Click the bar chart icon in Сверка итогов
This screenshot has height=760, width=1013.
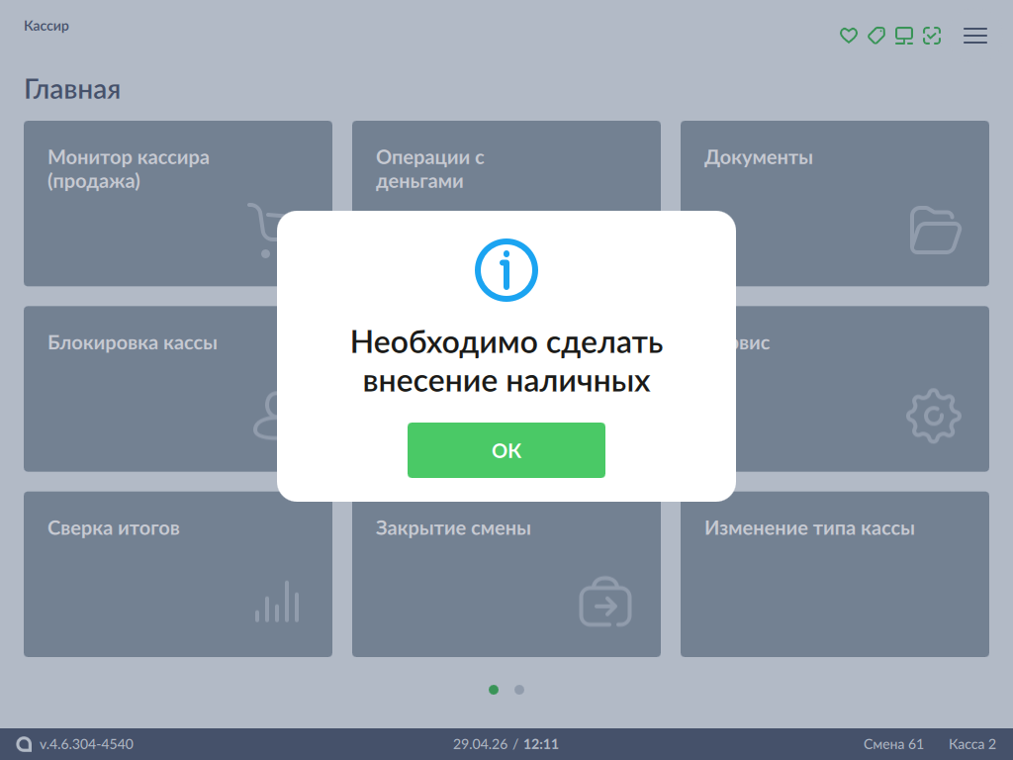tap(277, 602)
